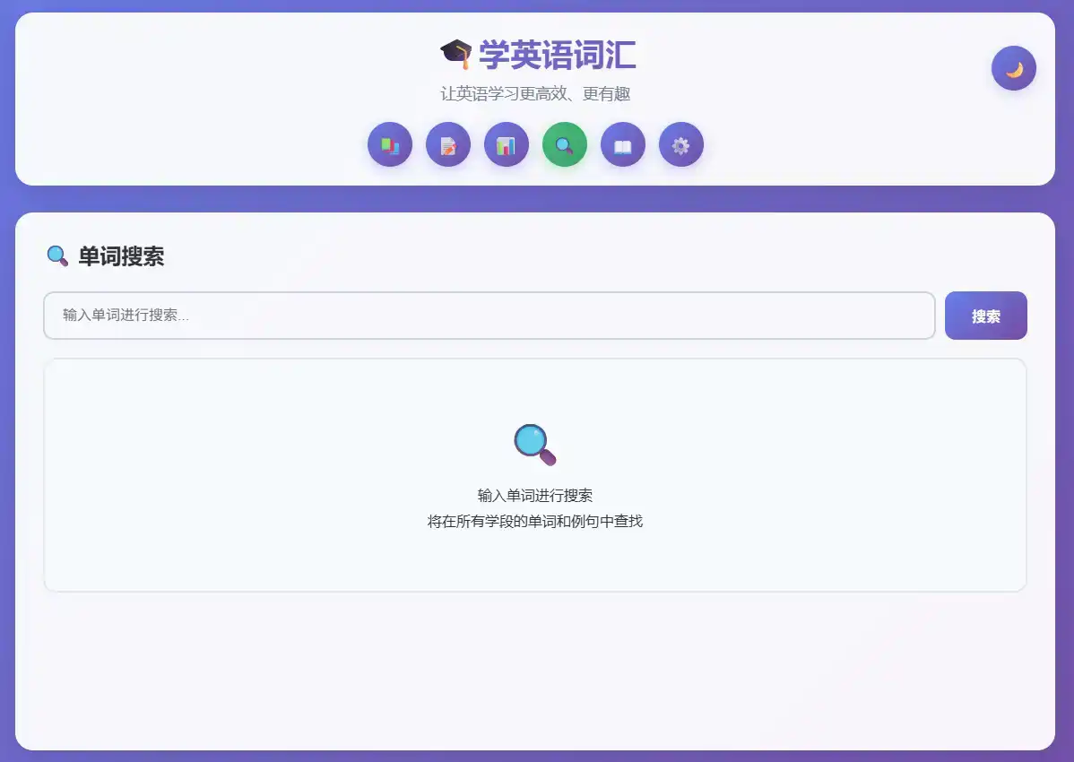The height and width of the screenshot is (762, 1074).
Task: Click the graduation cap logo icon
Action: pos(455,54)
